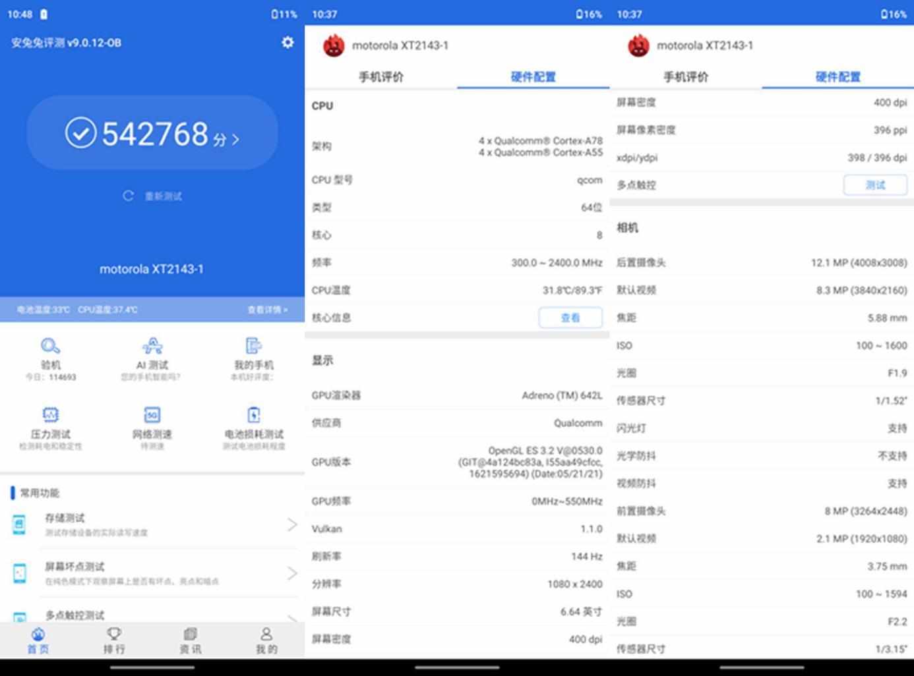Switch to 硬件配置 tab in right screen
Image resolution: width=914 pixels, height=676 pixels.
click(x=838, y=77)
